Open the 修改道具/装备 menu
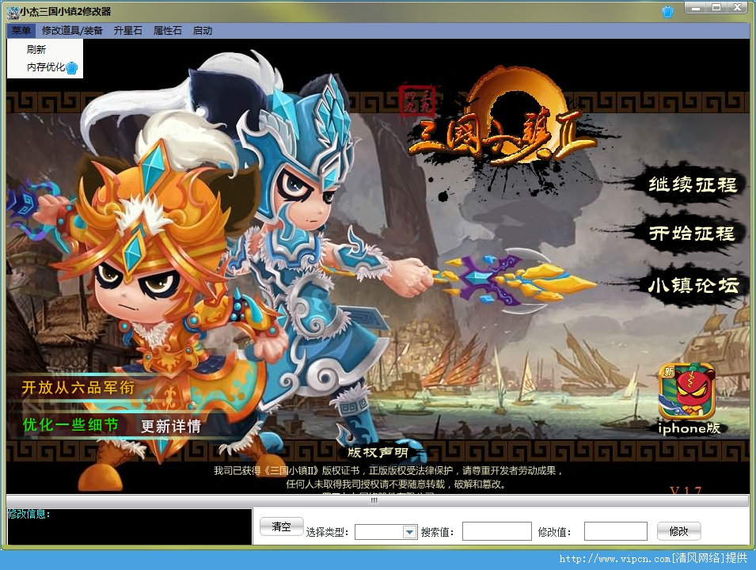This screenshot has width=756, height=570. [x=72, y=30]
